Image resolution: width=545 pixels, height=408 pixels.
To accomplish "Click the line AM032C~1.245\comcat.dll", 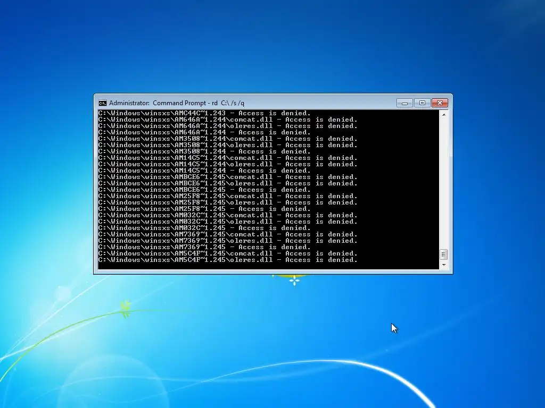I will click(x=228, y=216).
